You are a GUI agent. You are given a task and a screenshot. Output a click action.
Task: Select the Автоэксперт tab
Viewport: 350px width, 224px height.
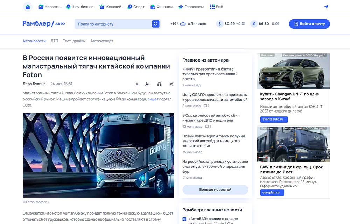(x=102, y=41)
